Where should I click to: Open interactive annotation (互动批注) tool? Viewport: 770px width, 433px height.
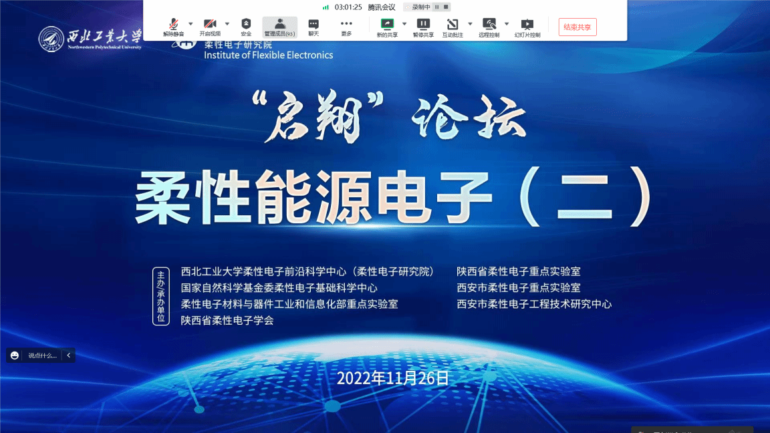(453, 27)
